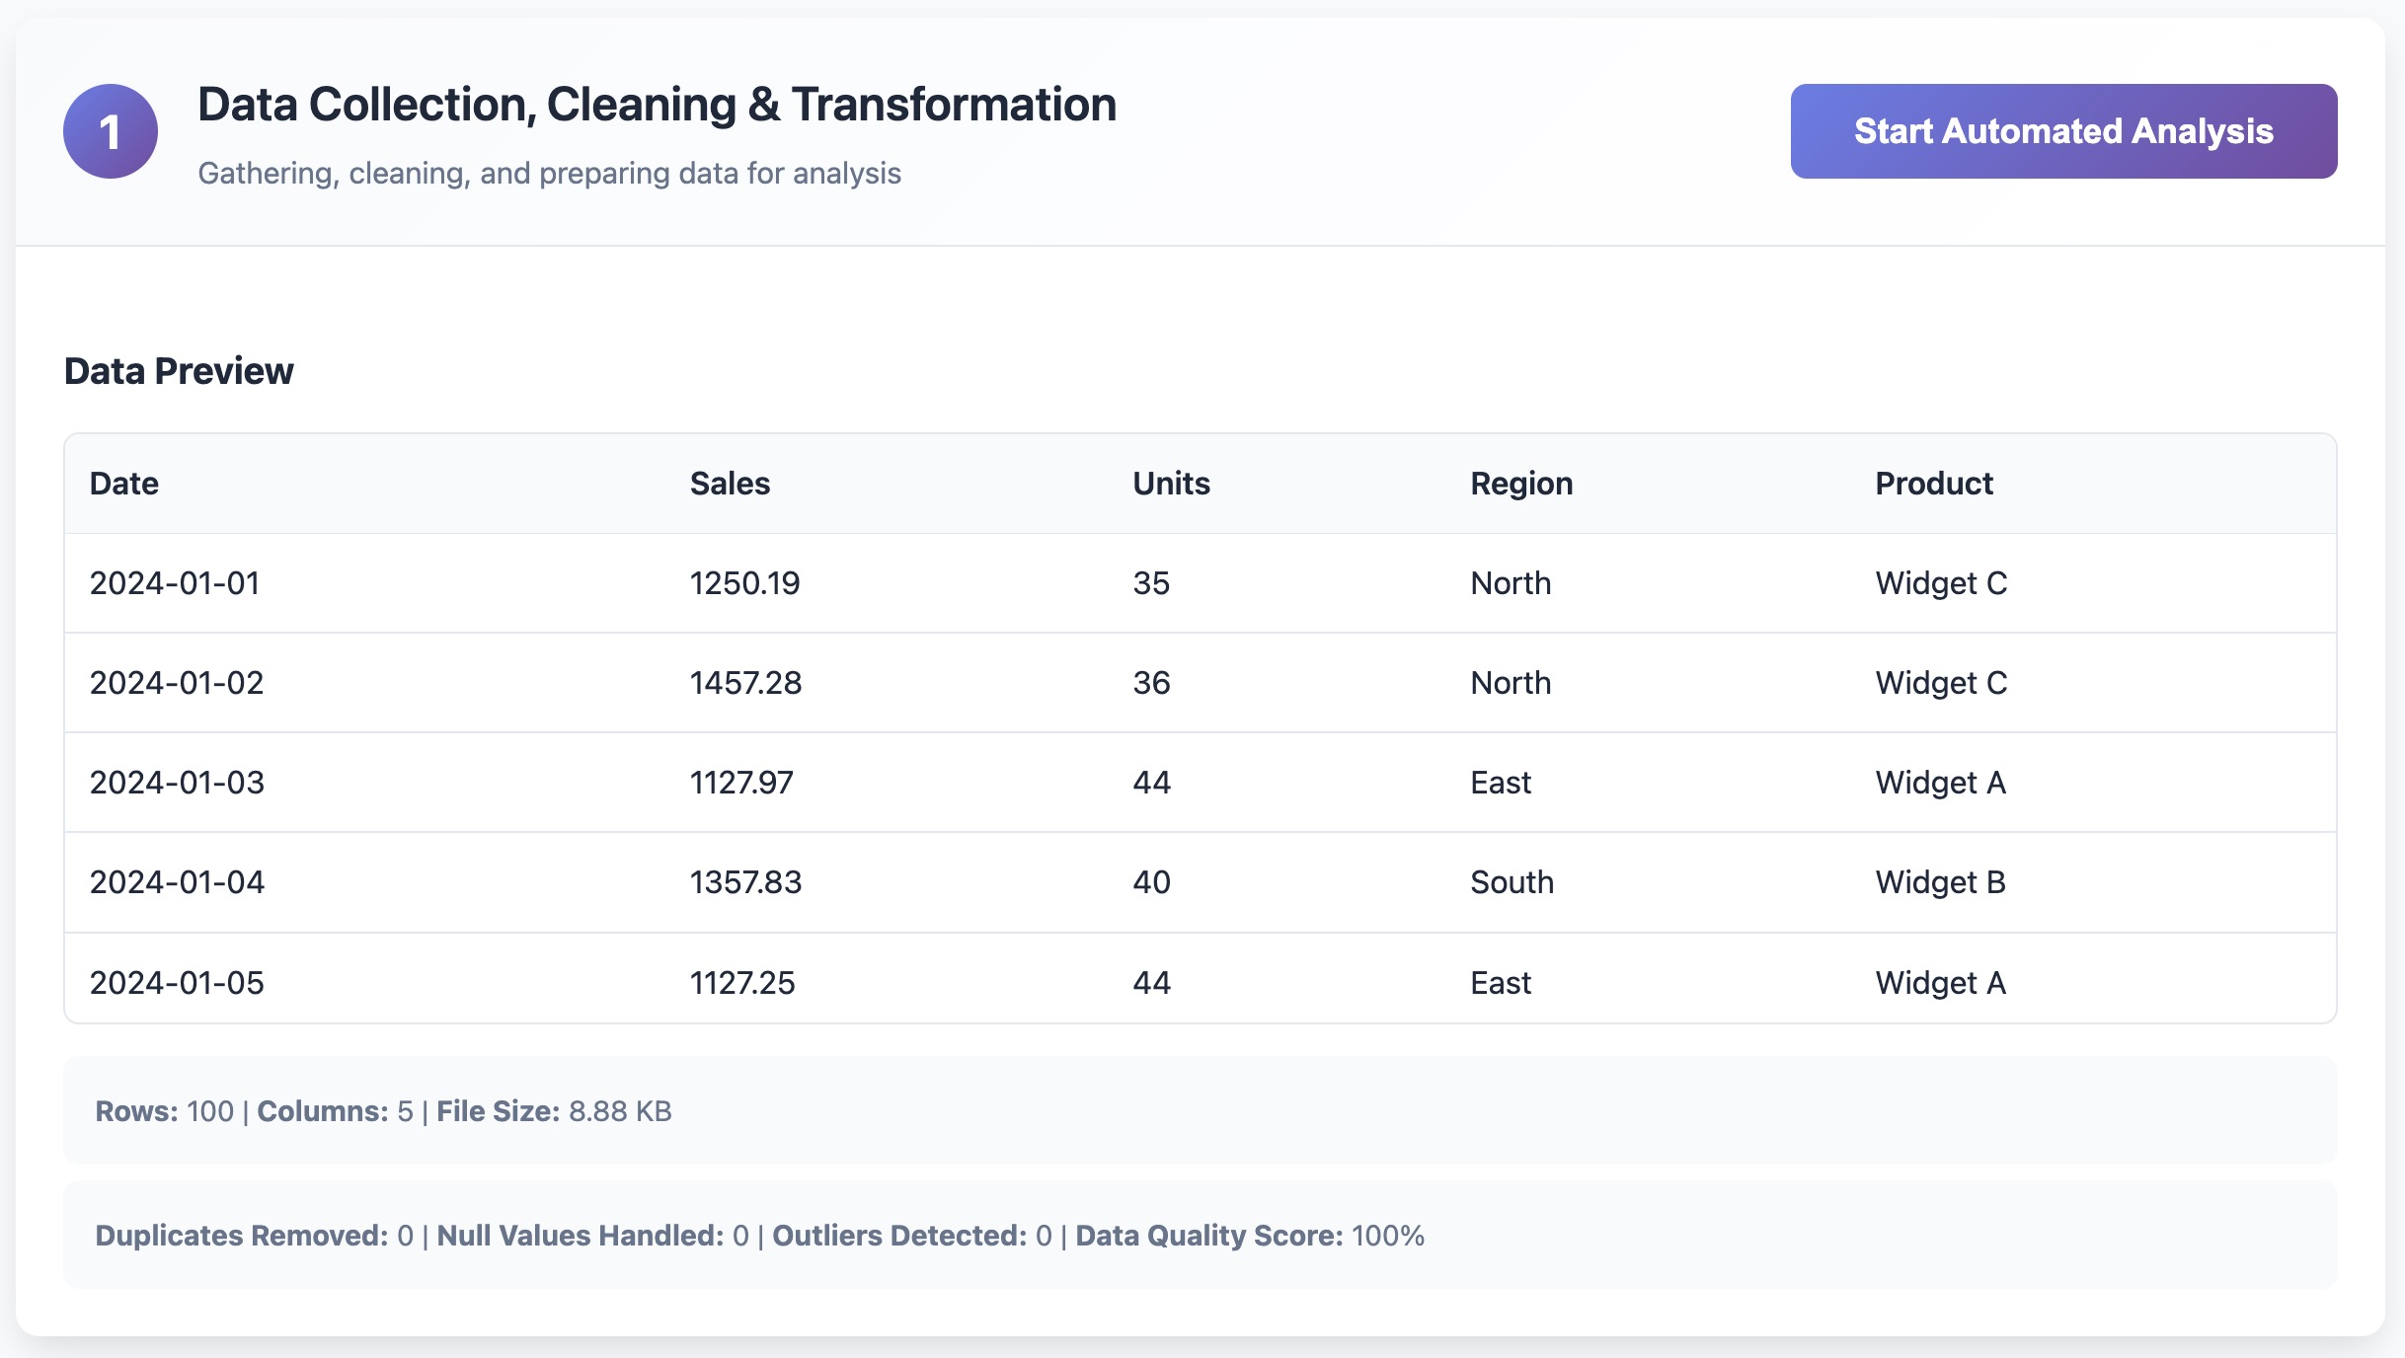Select the Sales column header
The image size is (2405, 1358).
tap(731, 484)
